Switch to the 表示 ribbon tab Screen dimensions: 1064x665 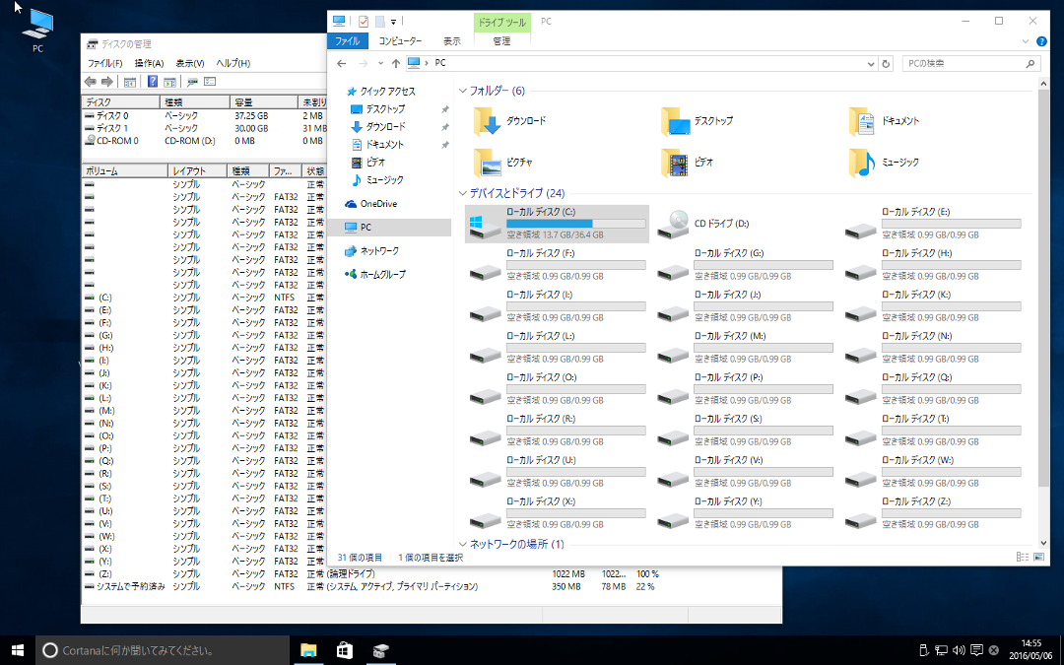tap(451, 41)
